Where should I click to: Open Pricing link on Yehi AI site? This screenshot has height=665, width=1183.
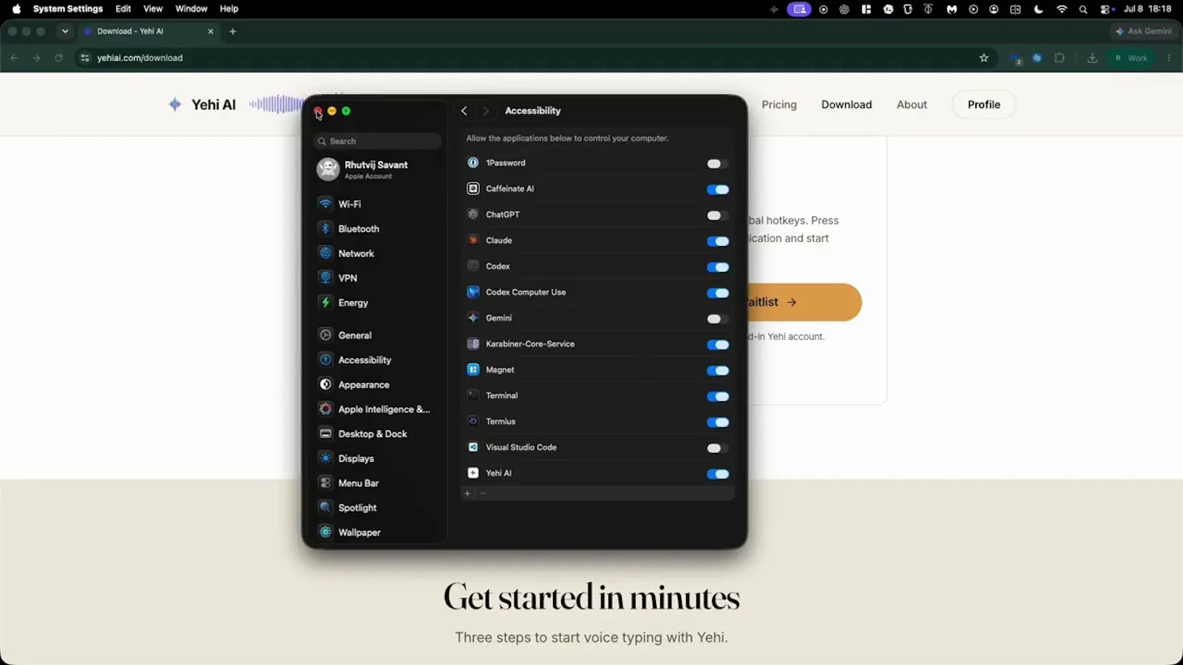(x=779, y=105)
